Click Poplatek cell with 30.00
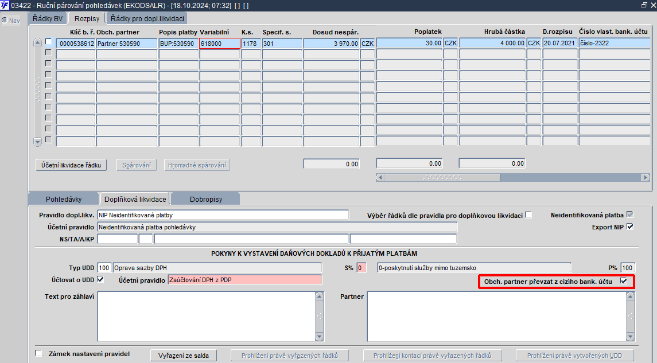 coord(409,43)
